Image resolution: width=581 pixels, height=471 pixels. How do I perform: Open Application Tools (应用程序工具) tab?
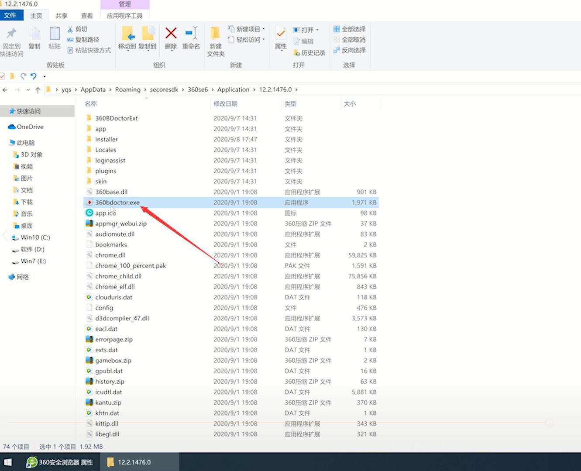pyautogui.click(x=125, y=15)
